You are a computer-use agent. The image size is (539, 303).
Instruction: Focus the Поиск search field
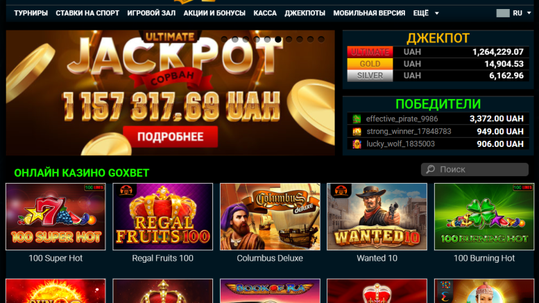pyautogui.click(x=474, y=169)
